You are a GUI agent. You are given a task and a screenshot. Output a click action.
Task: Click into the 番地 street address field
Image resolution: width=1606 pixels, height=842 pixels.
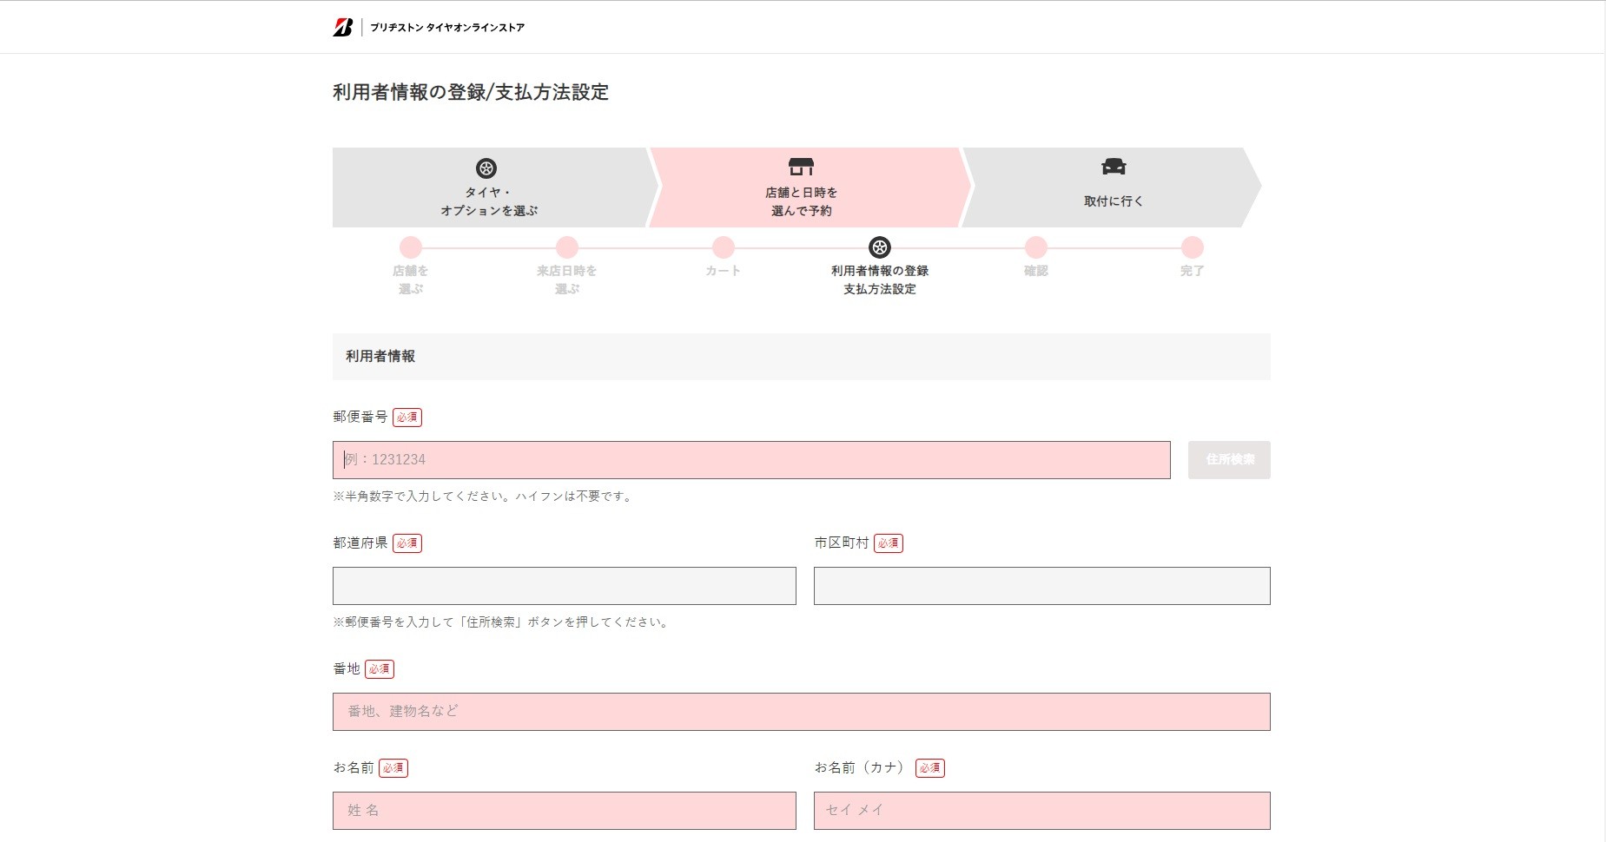pyautogui.click(x=801, y=712)
